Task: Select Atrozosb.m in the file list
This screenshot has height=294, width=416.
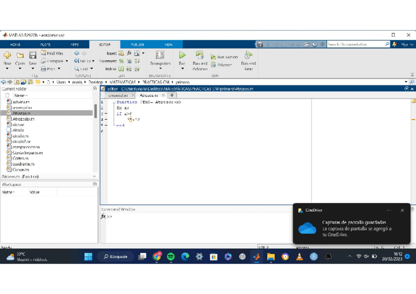Action: click(x=23, y=119)
